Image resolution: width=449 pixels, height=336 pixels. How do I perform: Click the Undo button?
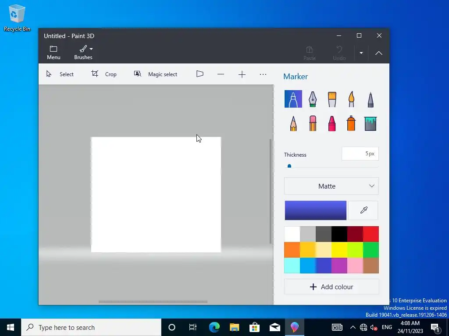[x=339, y=53]
